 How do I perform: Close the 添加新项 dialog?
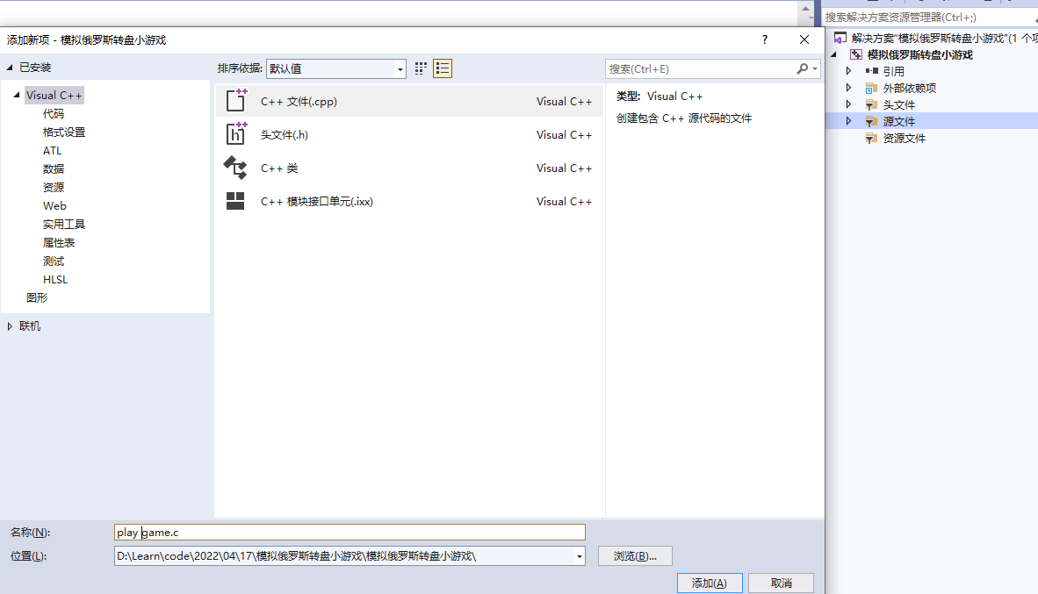pos(804,39)
